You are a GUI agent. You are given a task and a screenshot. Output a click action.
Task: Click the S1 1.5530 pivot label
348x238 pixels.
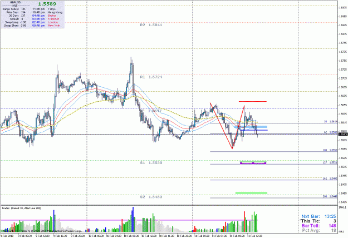(x=151, y=163)
